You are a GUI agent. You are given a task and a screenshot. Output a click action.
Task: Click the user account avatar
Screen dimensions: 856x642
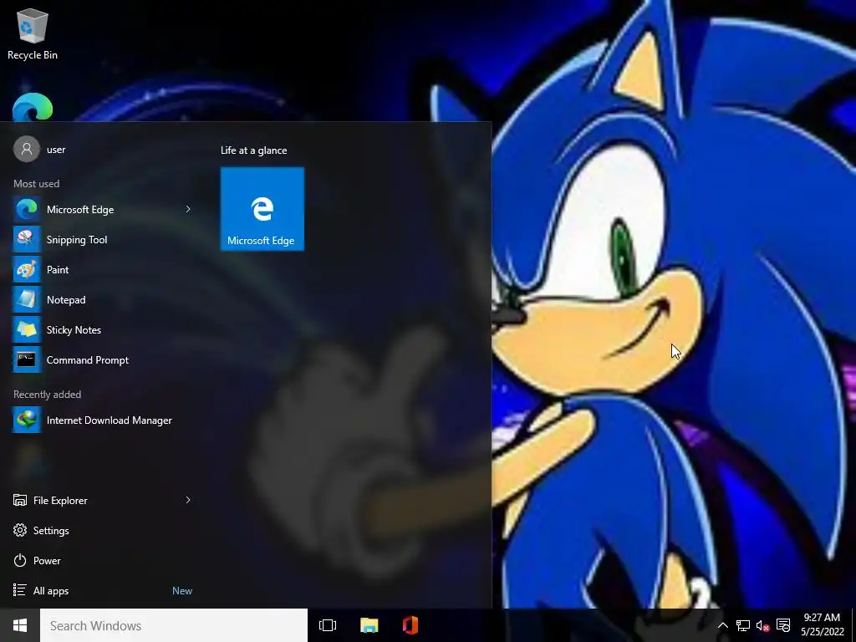[x=27, y=149]
